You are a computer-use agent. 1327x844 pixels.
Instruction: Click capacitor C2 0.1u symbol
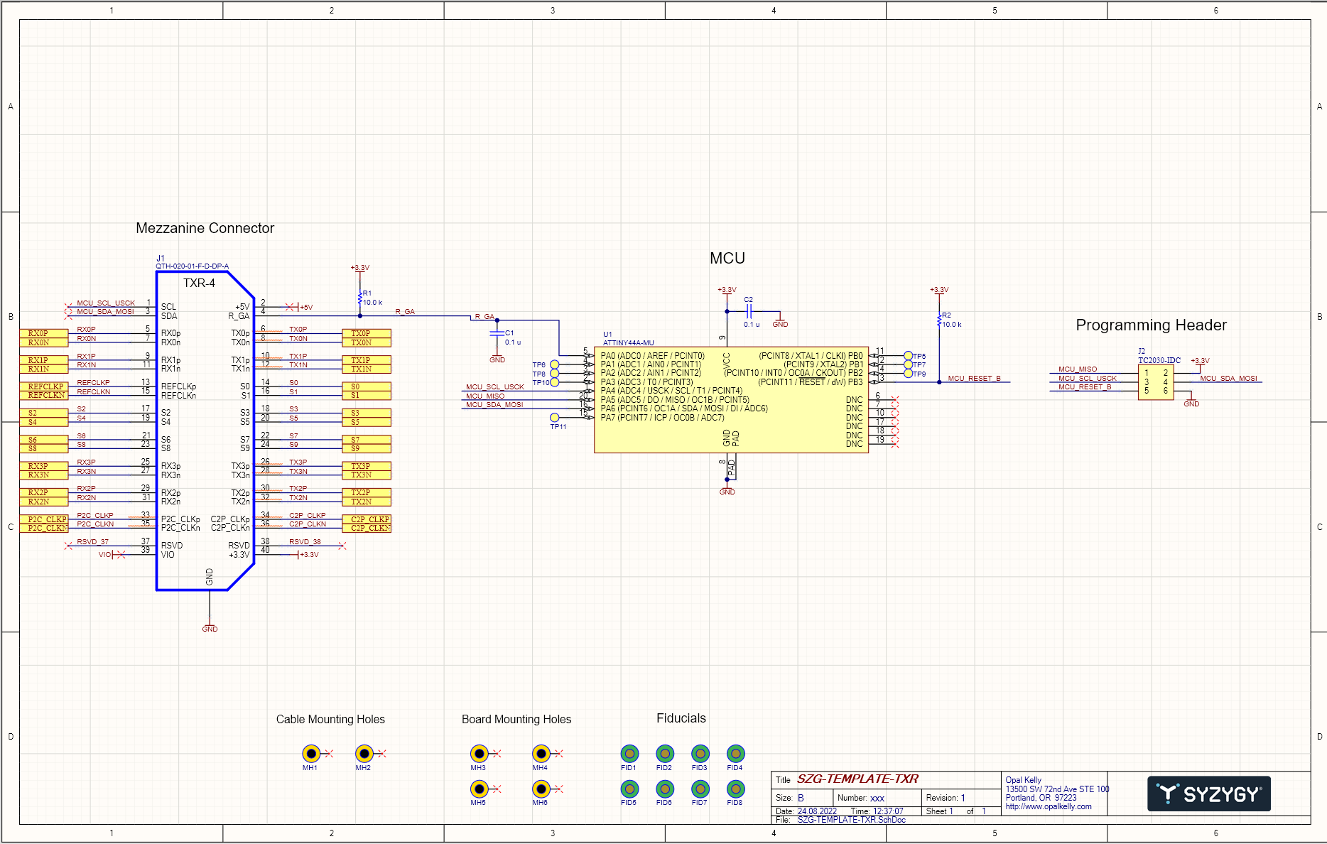click(749, 311)
